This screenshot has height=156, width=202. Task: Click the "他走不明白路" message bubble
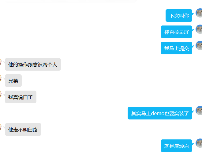23,130
